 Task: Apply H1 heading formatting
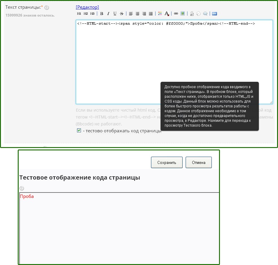79,14
